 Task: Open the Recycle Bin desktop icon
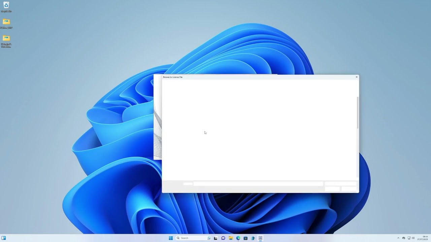6,7
